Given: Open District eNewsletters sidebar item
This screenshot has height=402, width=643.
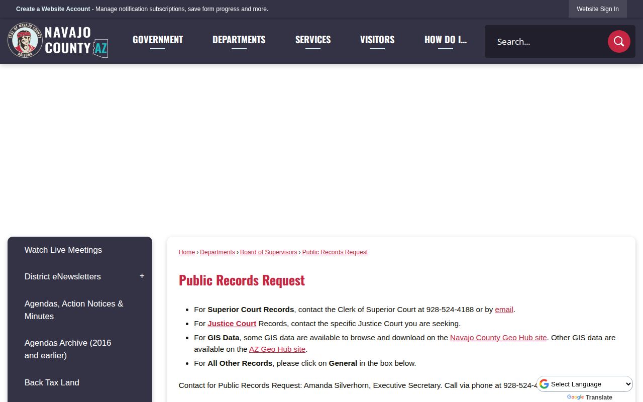Looking at the screenshot, I should [63, 276].
